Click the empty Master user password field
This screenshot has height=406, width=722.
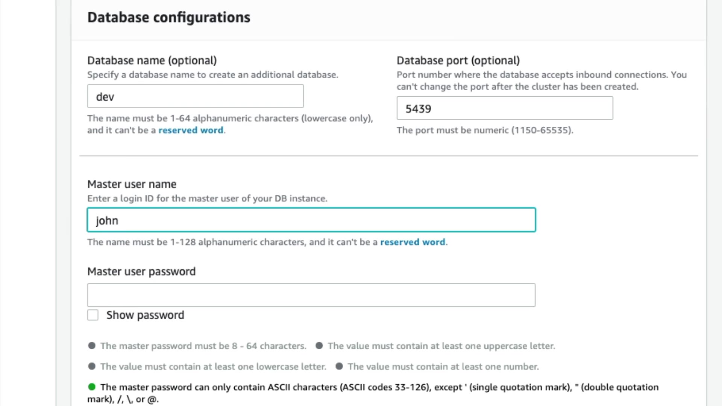[311, 295]
